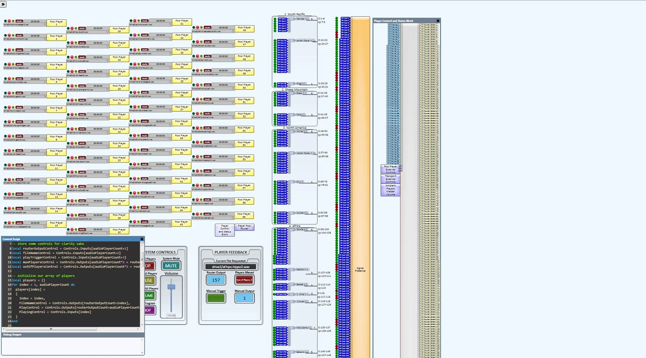Toggle mute on Pool Player 55
646x358 pixels.
coord(207,157)
